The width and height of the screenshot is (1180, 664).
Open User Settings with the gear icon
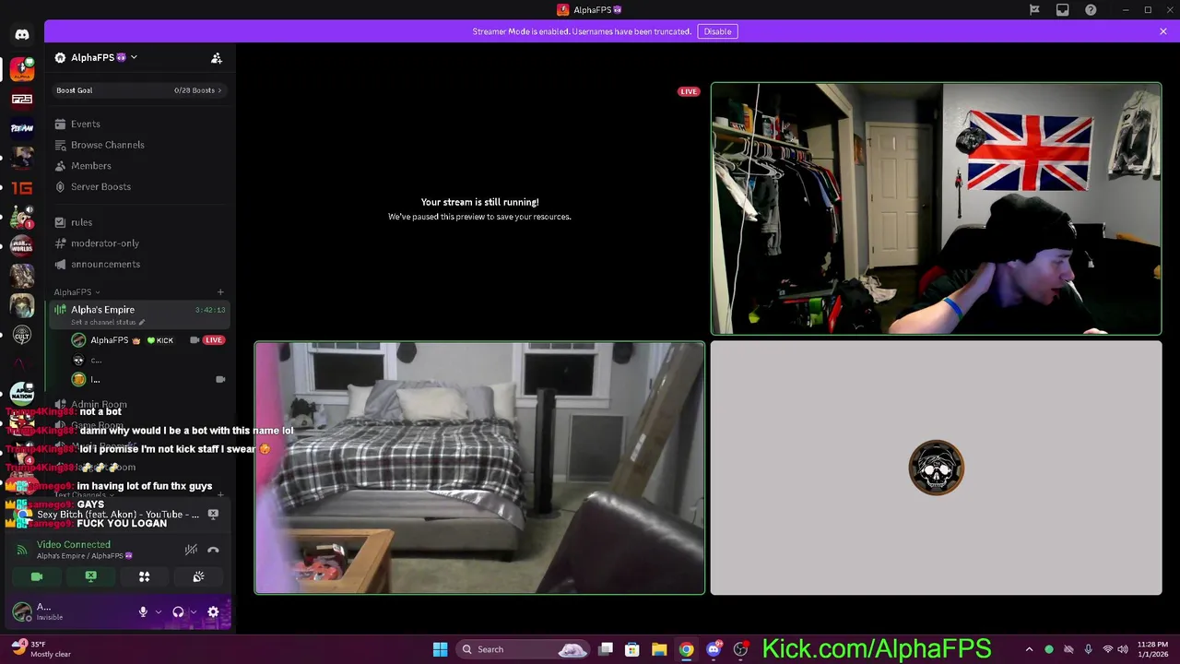pos(213,611)
